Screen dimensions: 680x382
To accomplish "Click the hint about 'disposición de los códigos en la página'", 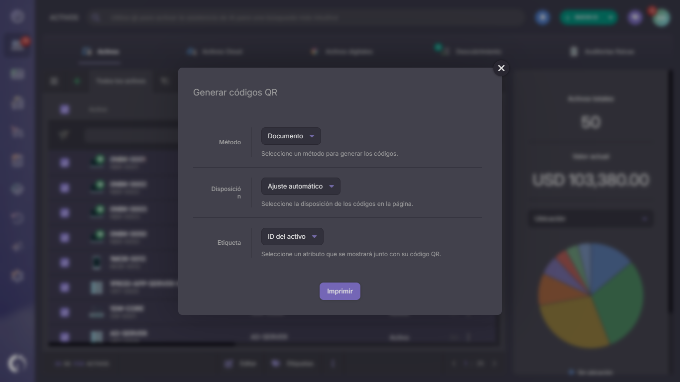I will coord(337,204).
